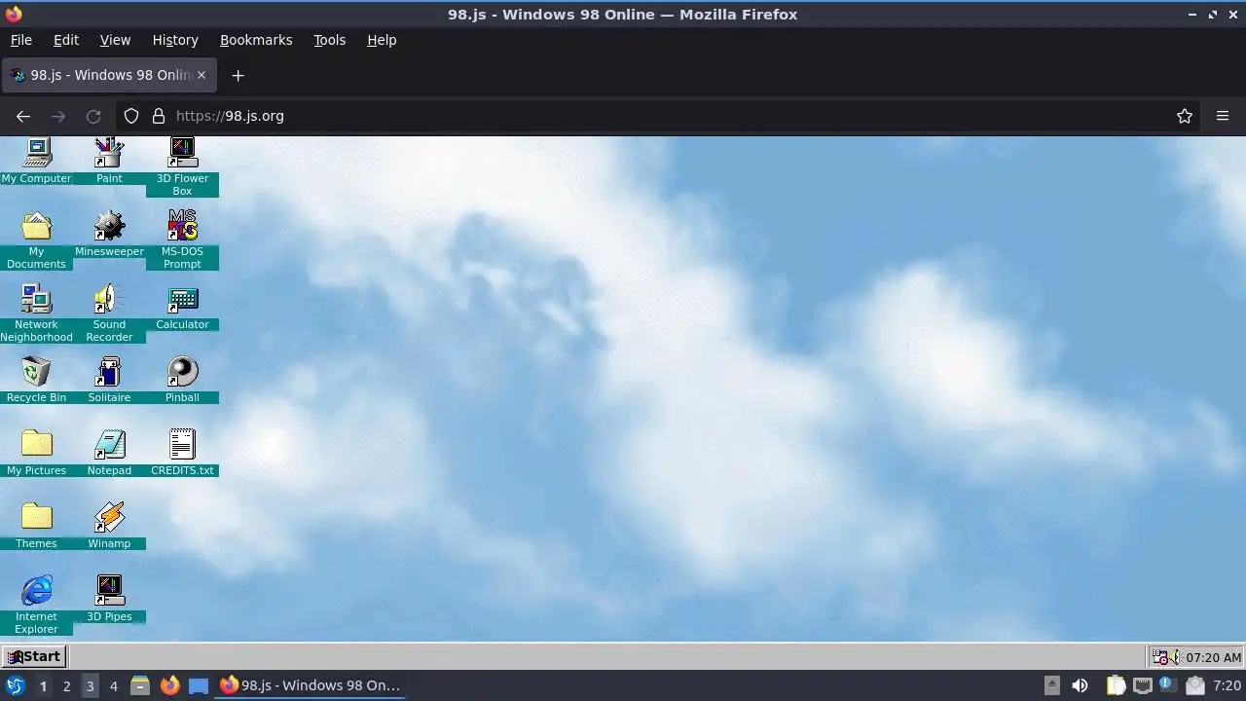The image size is (1246, 701).
Task: Switch to workspace 2
Action: 66,685
